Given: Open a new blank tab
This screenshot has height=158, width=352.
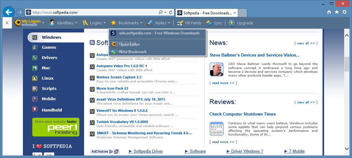Looking at the screenshot, I should (243, 13).
